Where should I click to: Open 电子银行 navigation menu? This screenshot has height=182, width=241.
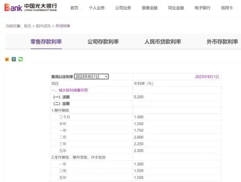(202, 8)
